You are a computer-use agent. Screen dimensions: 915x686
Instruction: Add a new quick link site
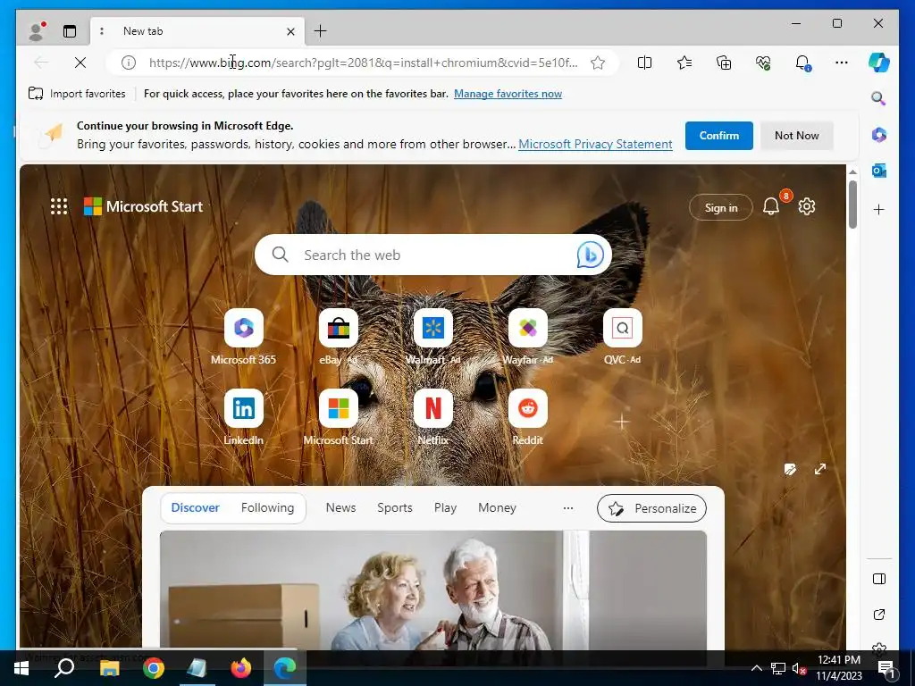[x=622, y=422]
